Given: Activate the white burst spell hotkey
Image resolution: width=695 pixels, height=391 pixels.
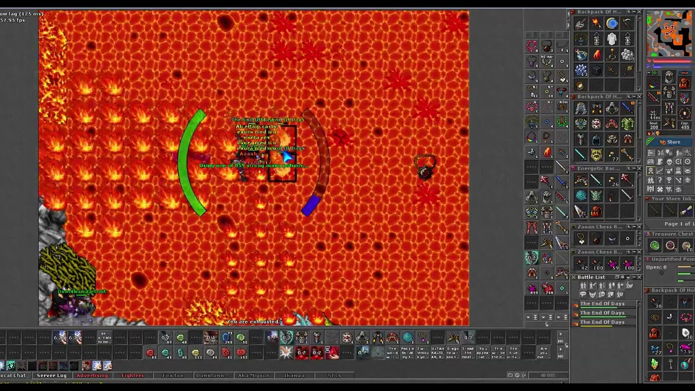Looking at the screenshot, I should (x=287, y=352).
